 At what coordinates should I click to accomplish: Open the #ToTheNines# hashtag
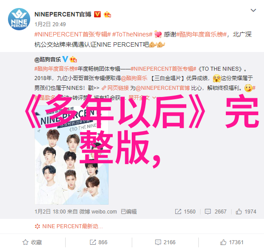point(132,34)
